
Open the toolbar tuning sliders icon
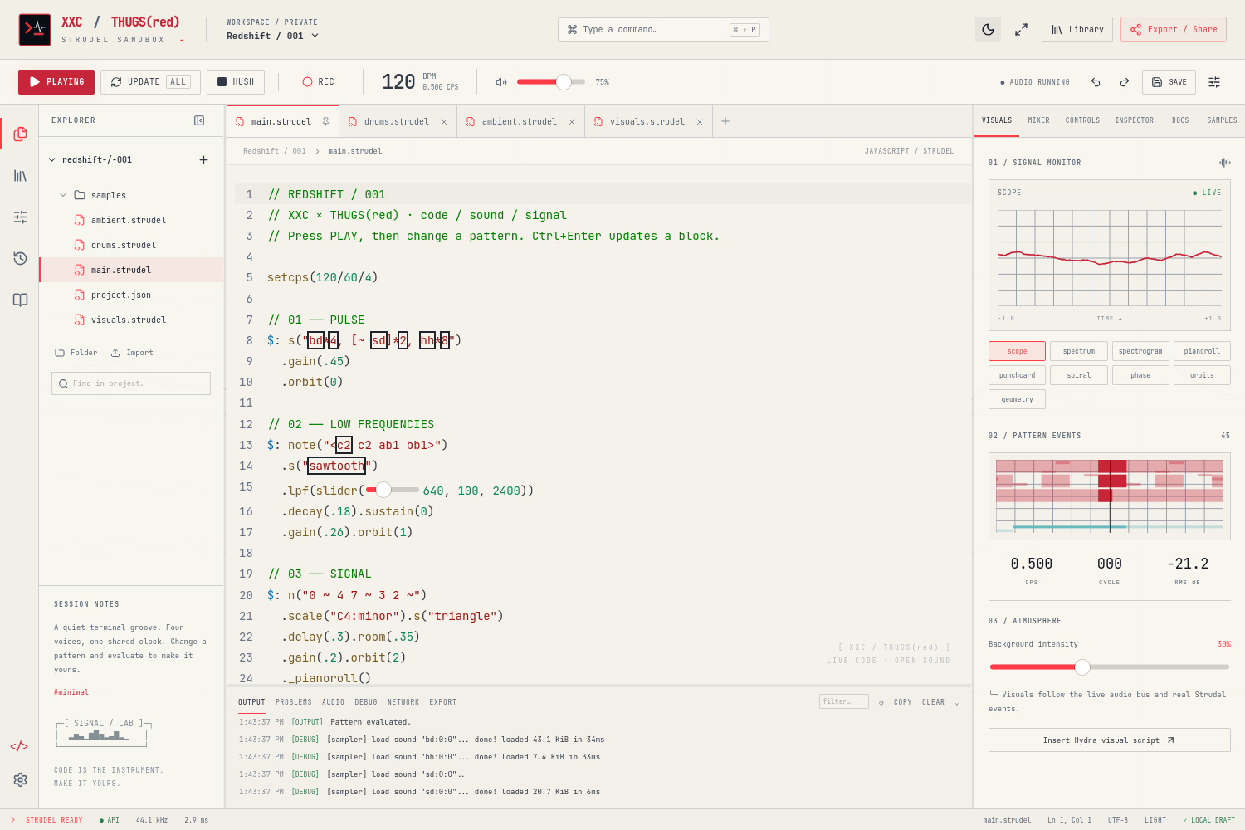click(x=1214, y=82)
